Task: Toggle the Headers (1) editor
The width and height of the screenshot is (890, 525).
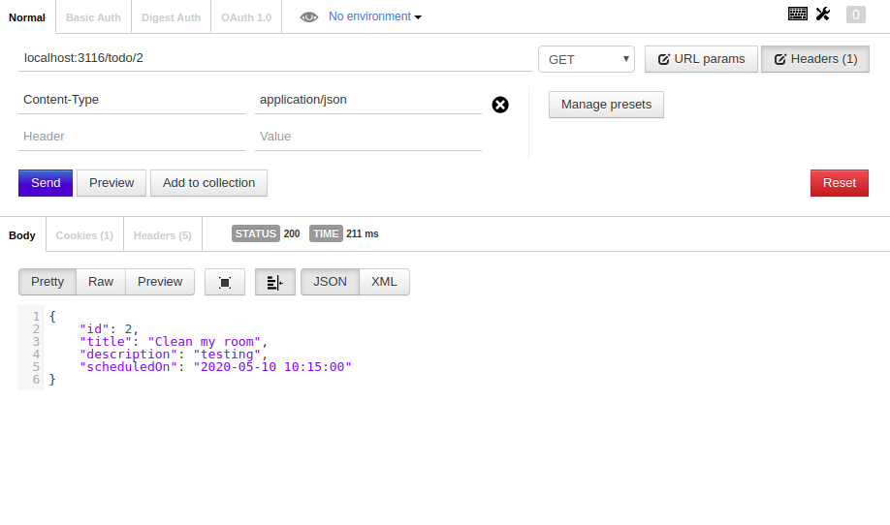Action: point(815,59)
